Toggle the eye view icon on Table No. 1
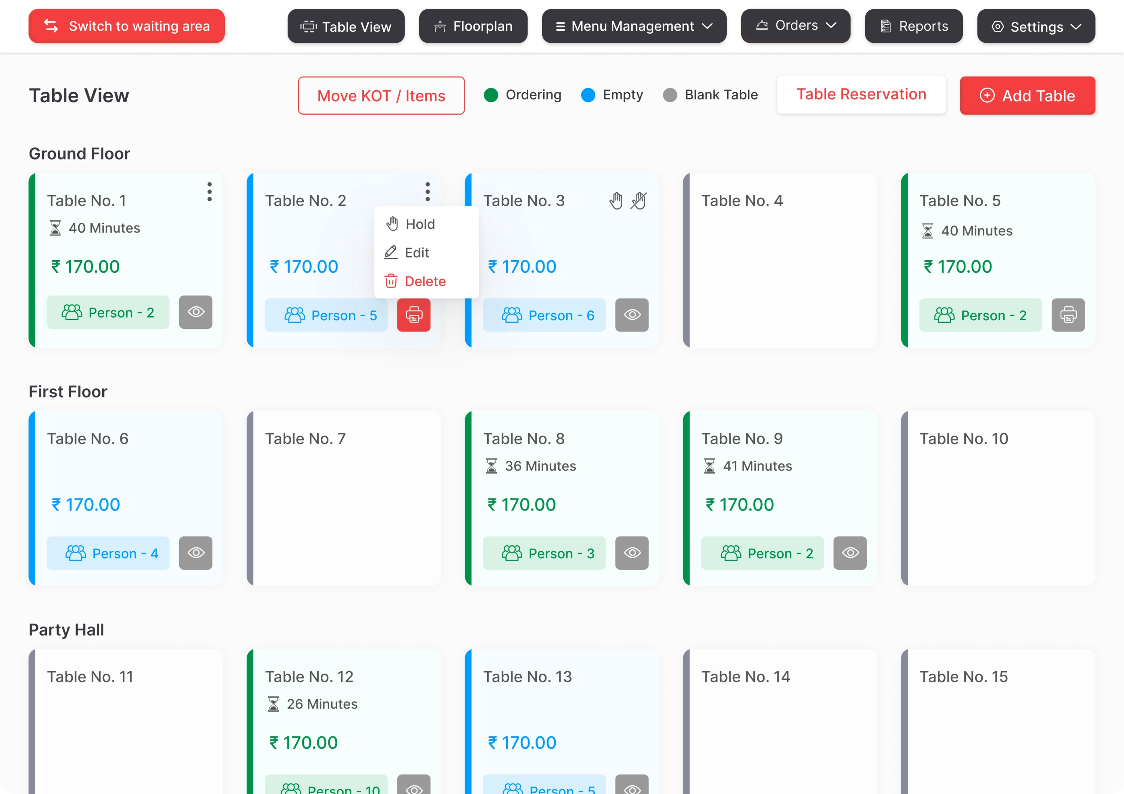 coord(195,312)
